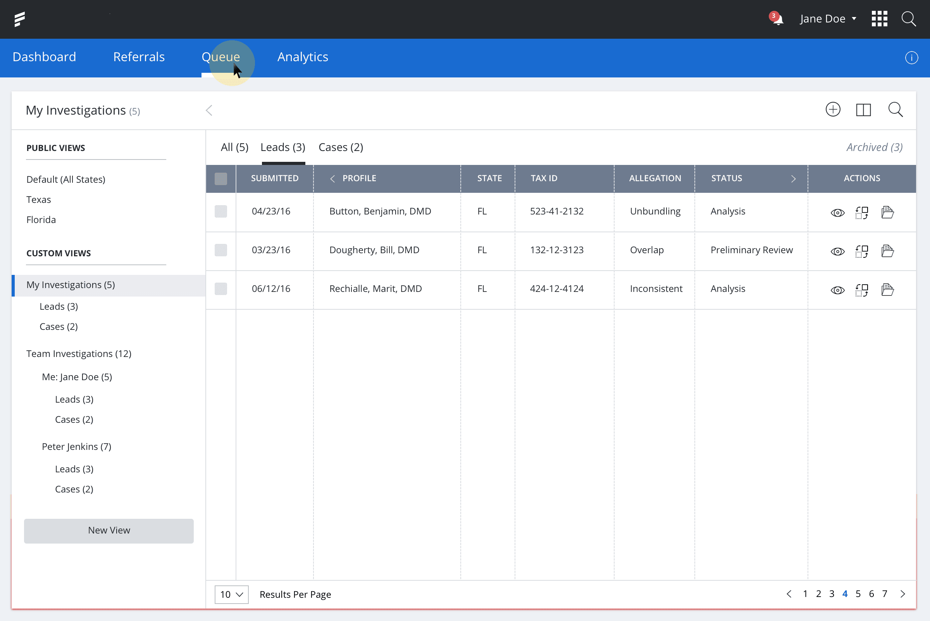Select all rows using header checkbox

(221, 178)
